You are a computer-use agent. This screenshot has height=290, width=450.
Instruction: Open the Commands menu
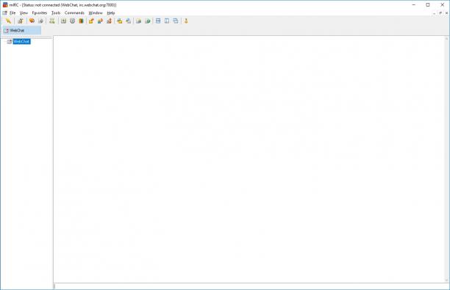[x=74, y=13]
